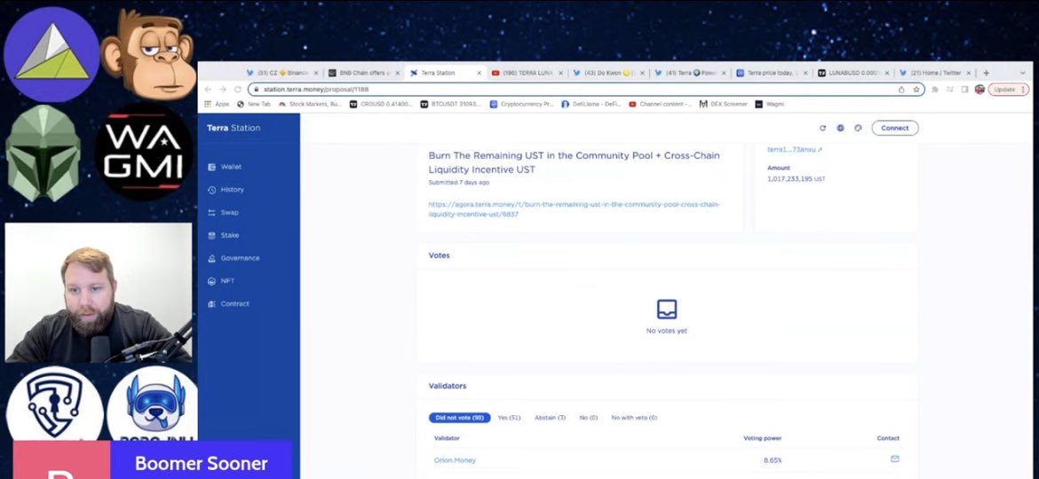This screenshot has width=1039, height=479.
Task: Open the Cryptocurrency Pr... bookmark
Action: [x=521, y=104]
